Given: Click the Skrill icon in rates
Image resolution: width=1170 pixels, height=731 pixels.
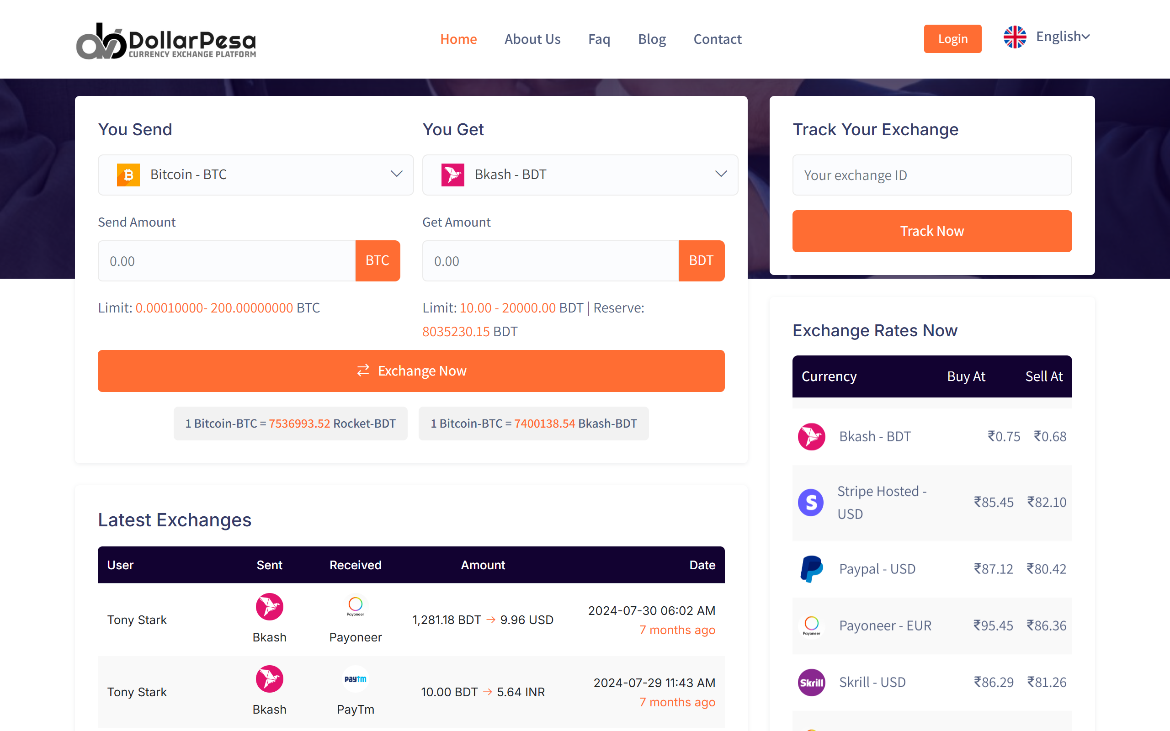Looking at the screenshot, I should (x=811, y=682).
